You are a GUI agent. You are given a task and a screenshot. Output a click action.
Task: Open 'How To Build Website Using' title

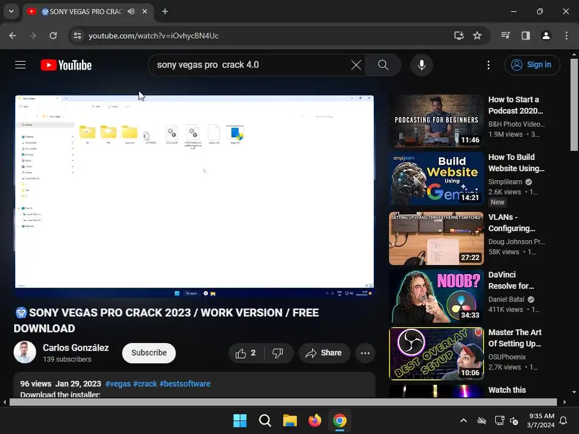click(x=516, y=163)
